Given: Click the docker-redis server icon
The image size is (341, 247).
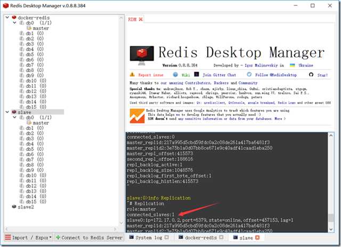Looking at the screenshot, I should [x=14, y=18].
